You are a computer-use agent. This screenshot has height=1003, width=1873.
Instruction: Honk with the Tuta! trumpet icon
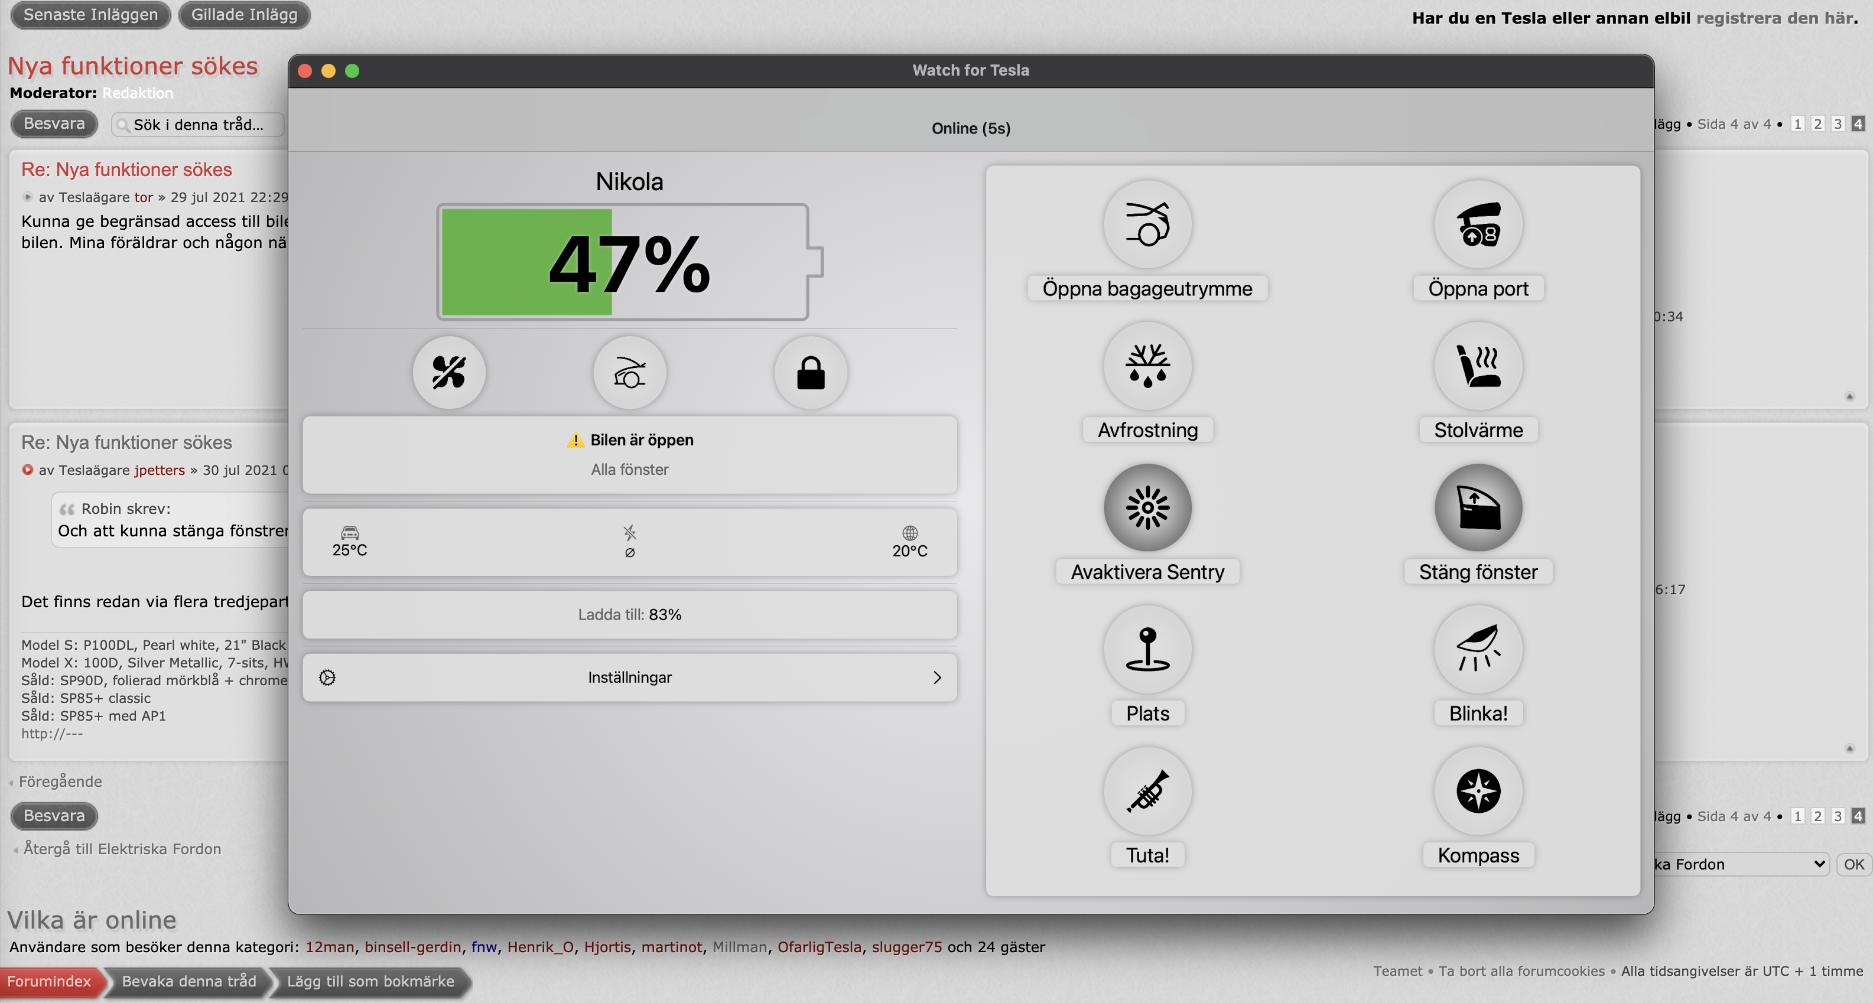1147,791
